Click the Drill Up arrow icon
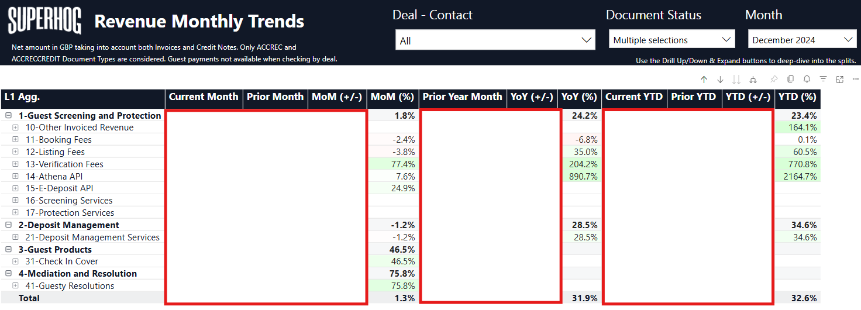 pos(704,80)
